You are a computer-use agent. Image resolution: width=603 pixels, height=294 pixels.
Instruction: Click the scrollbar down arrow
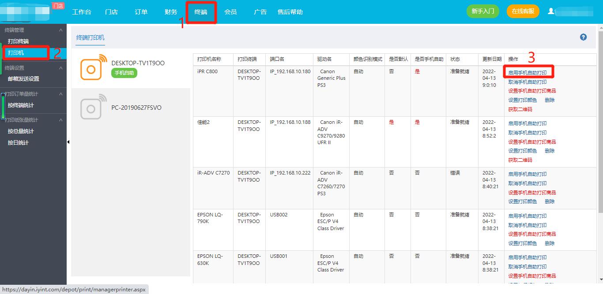(x=600, y=280)
